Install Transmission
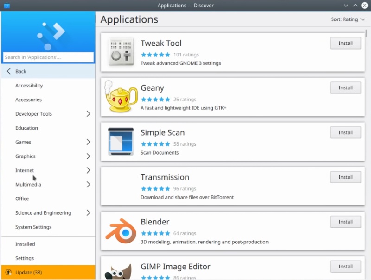 pyautogui.click(x=345, y=177)
